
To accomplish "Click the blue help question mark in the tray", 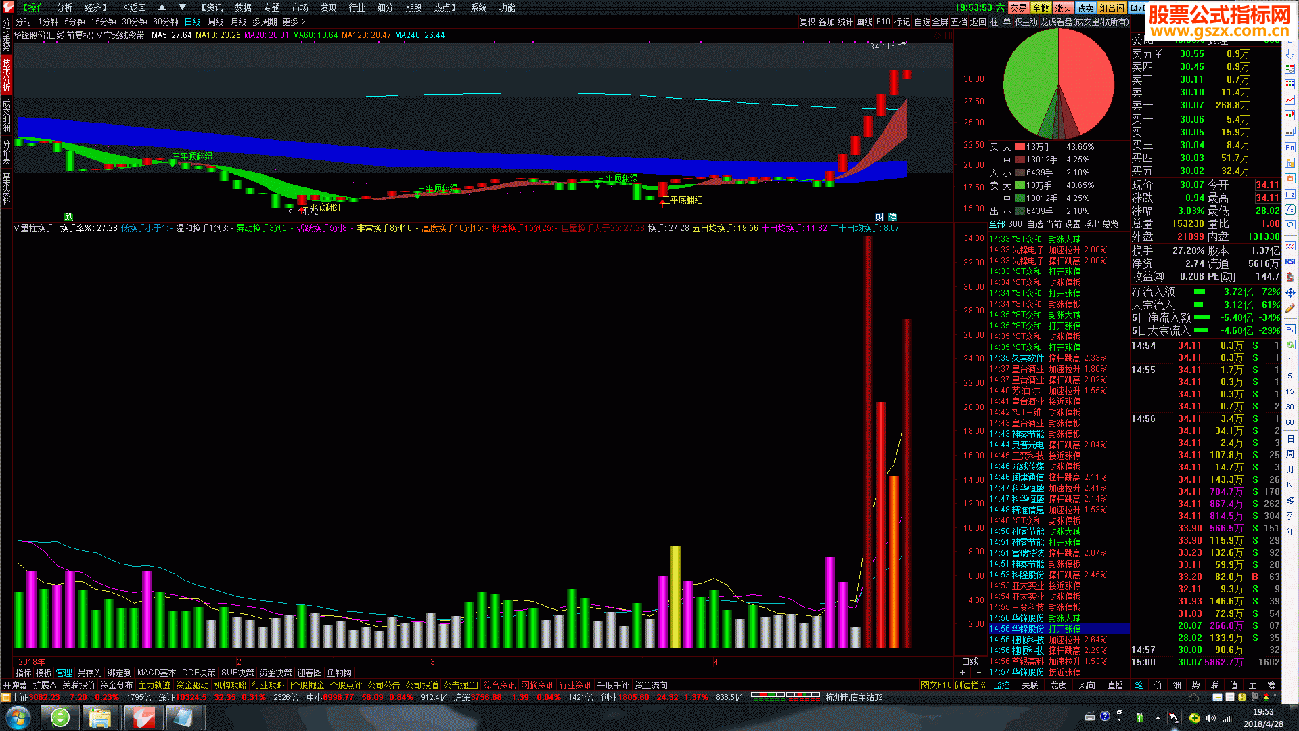I will tap(1105, 716).
